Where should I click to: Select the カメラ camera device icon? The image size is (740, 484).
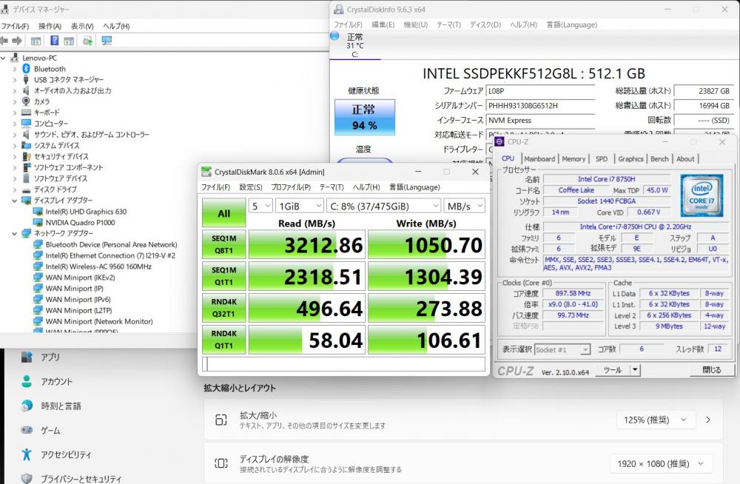point(27,101)
